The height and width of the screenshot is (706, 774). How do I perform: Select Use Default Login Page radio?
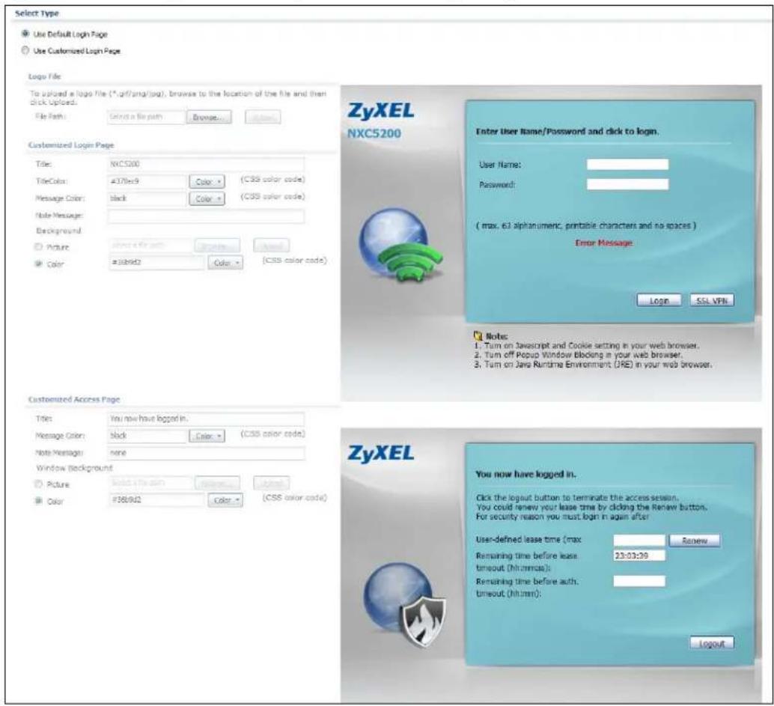point(25,34)
